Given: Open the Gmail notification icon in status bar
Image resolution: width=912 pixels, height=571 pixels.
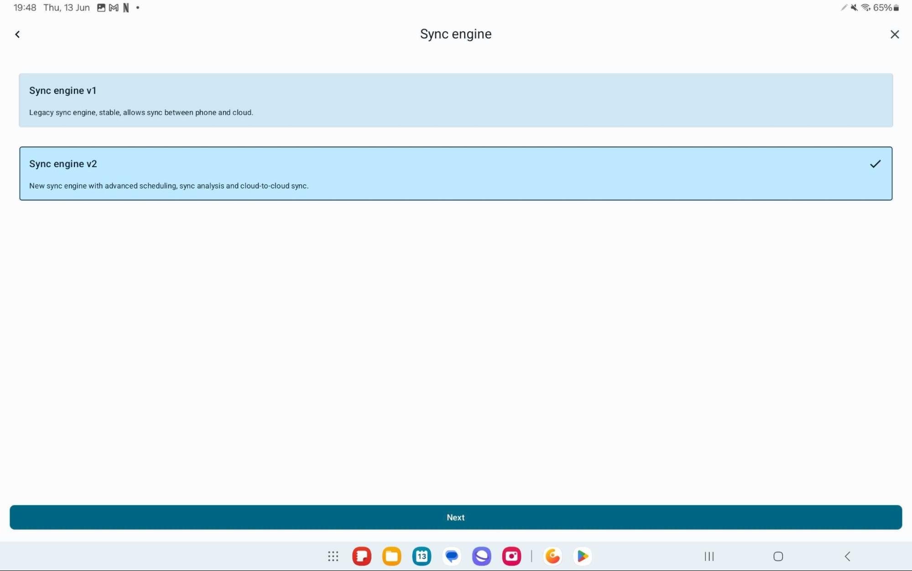Looking at the screenshot, I should point(114,8).
